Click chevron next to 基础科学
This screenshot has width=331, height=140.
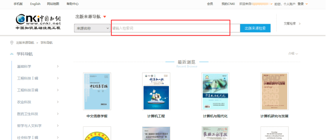click(x=58, y=66)
